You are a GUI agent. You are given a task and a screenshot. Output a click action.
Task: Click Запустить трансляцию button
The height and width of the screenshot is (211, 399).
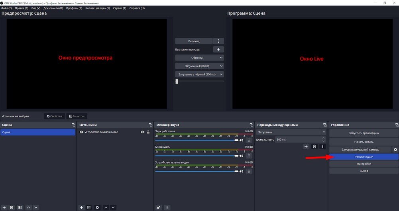(364, 133)
